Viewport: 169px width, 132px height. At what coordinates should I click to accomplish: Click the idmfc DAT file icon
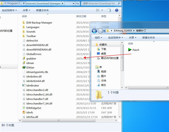click(24, 112)
